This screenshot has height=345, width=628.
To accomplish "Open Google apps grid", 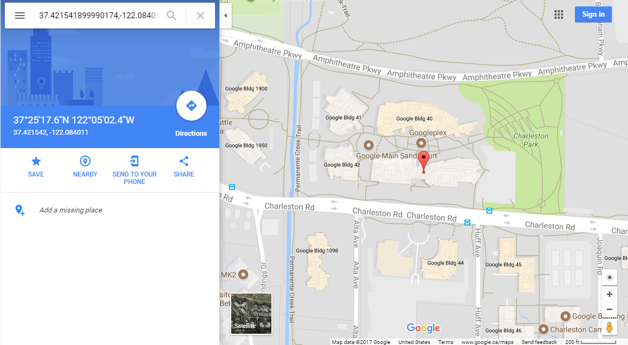I will tap(559, 15).
